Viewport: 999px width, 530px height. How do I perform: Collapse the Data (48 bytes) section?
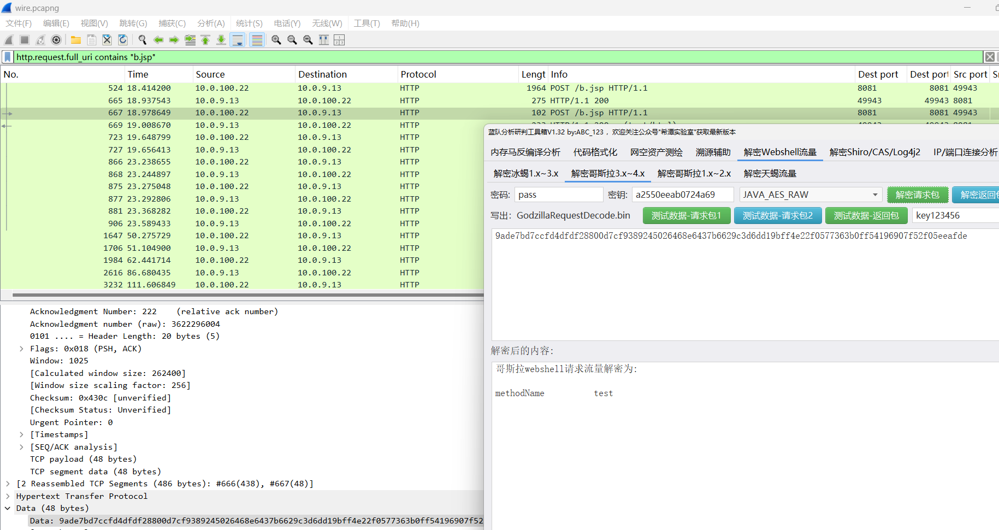pos(8,508)
